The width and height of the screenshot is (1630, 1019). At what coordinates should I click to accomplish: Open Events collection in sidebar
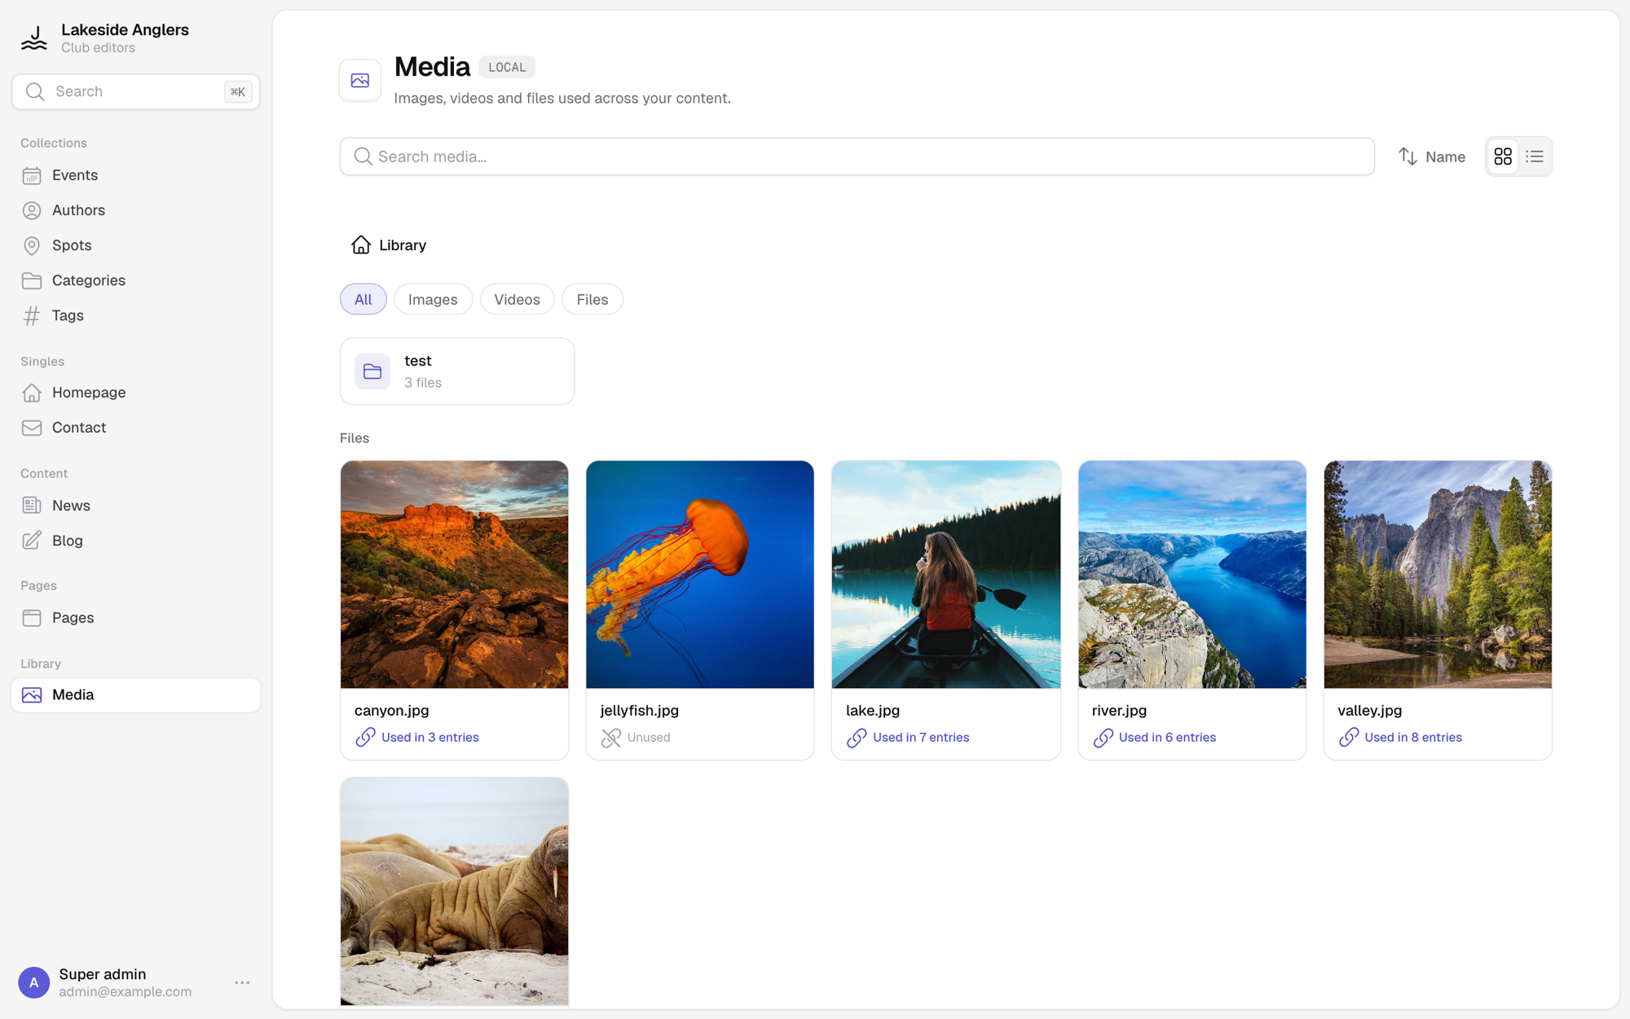point(136,175)
